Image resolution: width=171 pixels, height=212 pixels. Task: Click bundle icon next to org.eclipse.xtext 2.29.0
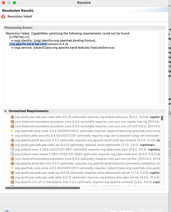pyautogui.click(x=12, y=149)
